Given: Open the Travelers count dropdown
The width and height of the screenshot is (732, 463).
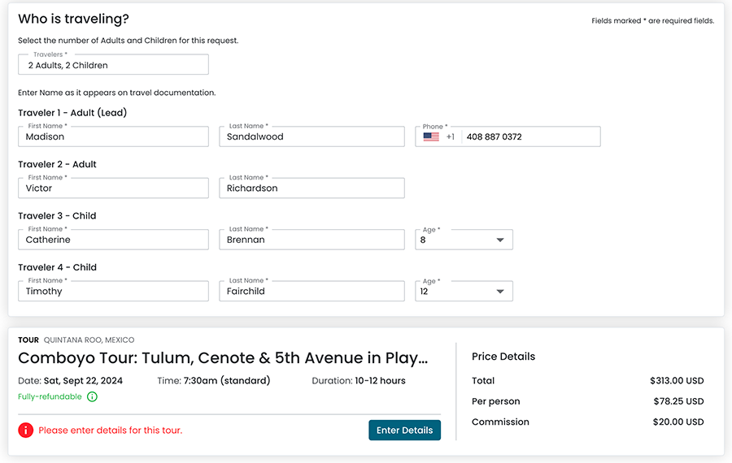Looking at the screenshot, I should [x=113, y=65].
